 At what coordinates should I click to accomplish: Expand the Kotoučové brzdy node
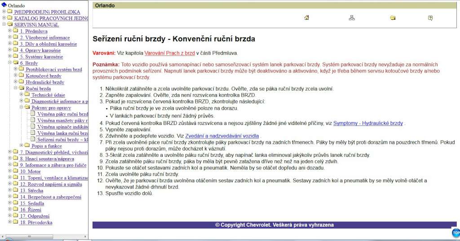click(15, 76)
